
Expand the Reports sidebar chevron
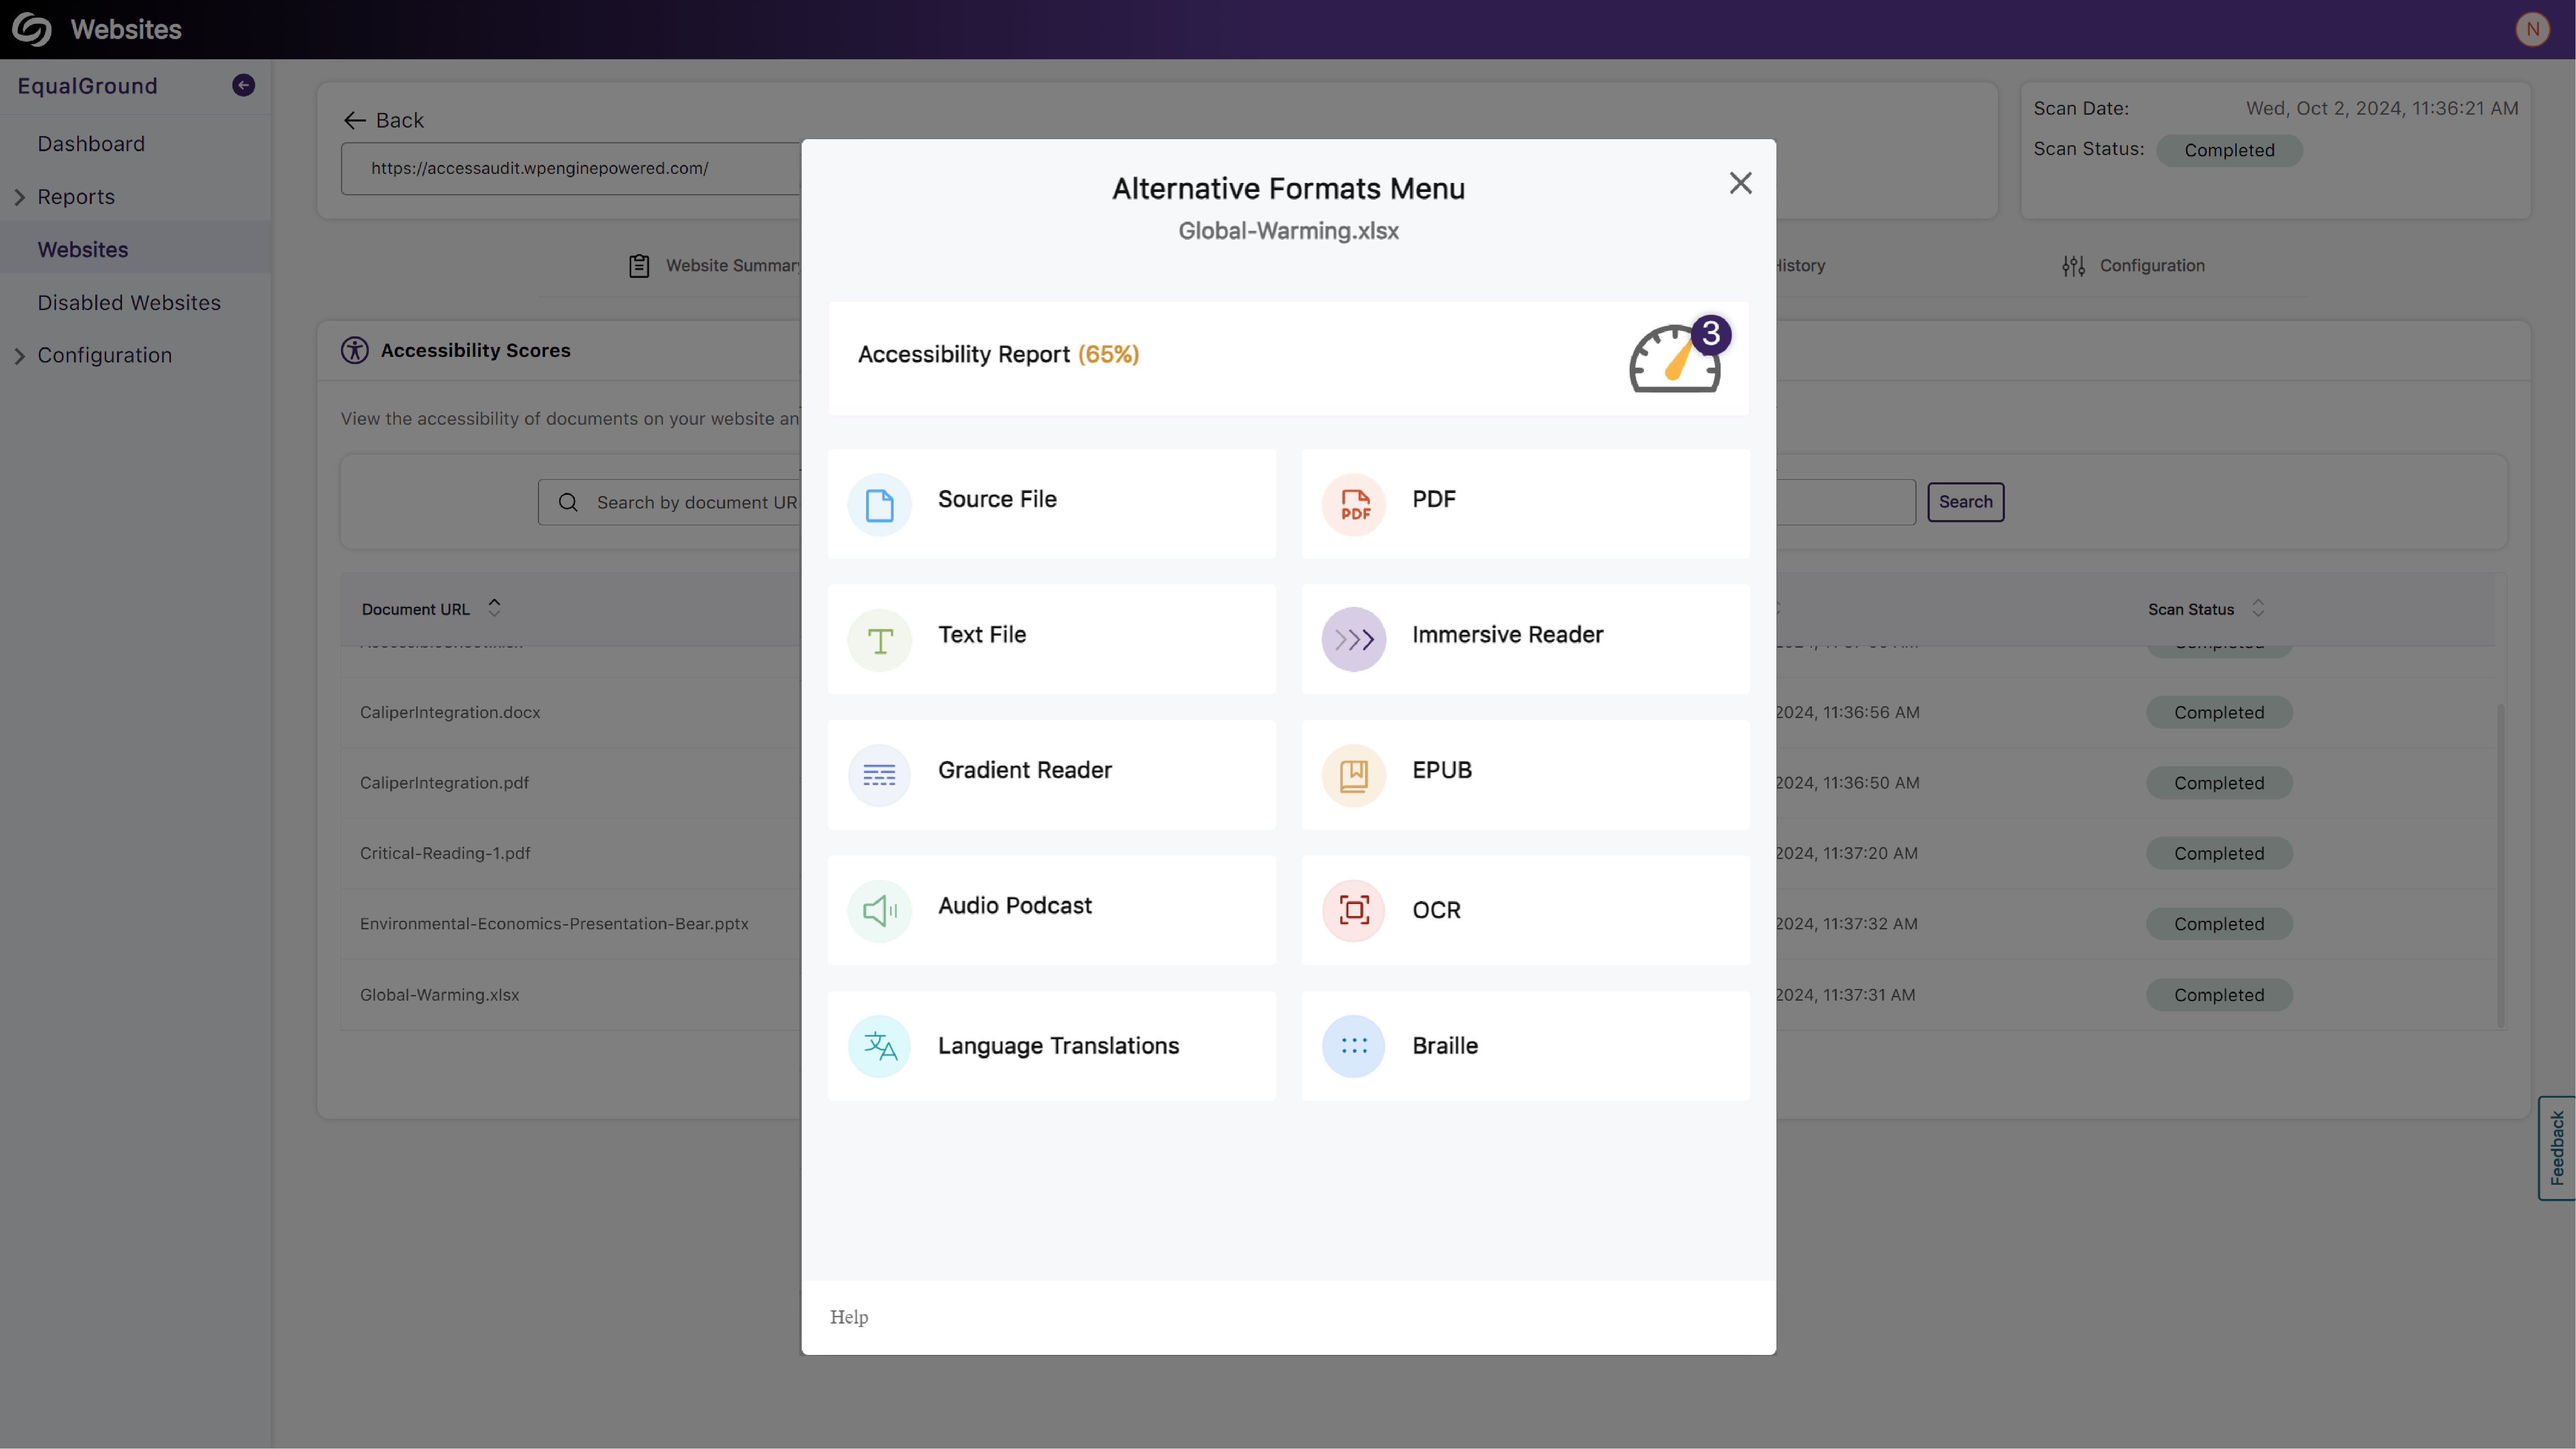[x=19, y=197]
